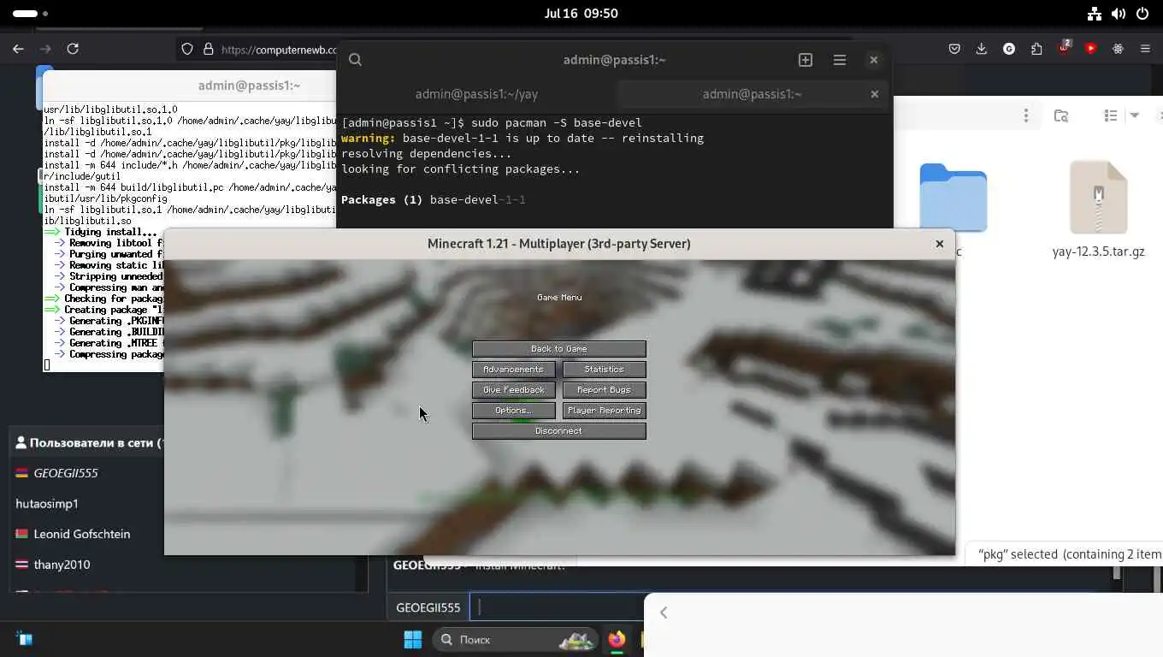Click the volume speaker icon
Screen dimensions: 1163x657
(1119, 14)
